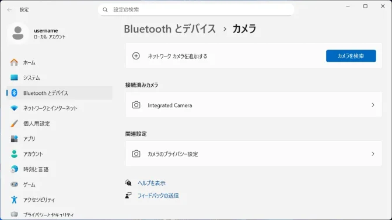392x220 pixels.
Task: Go to ネットワークとインターネット settings
Action: pyautogui.click(x=60, y=108)
